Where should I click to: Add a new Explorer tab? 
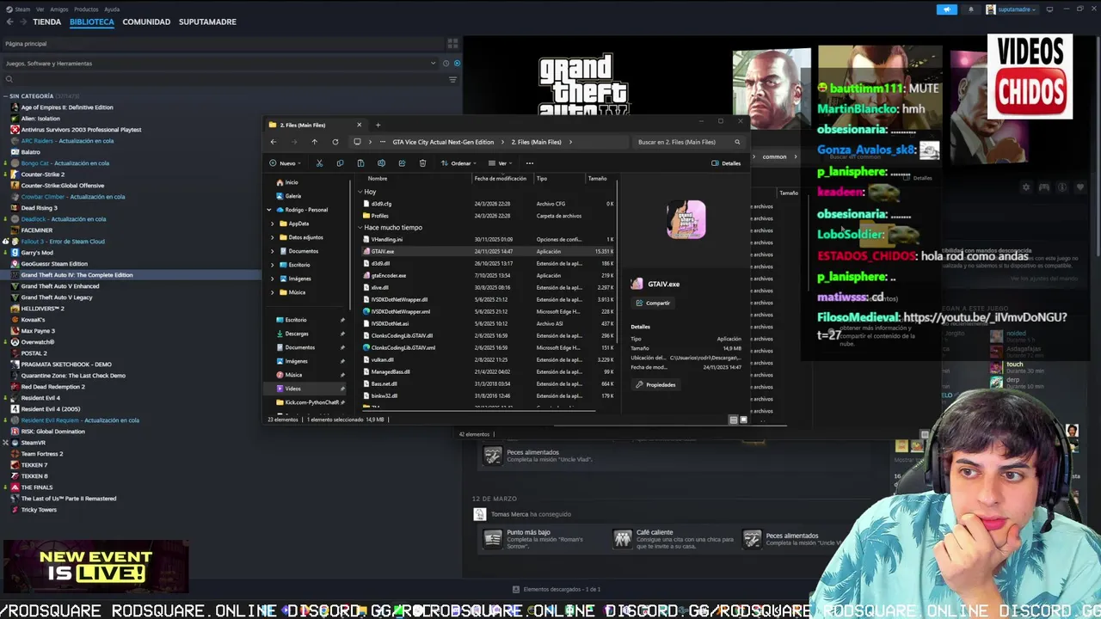click(378, 125)
